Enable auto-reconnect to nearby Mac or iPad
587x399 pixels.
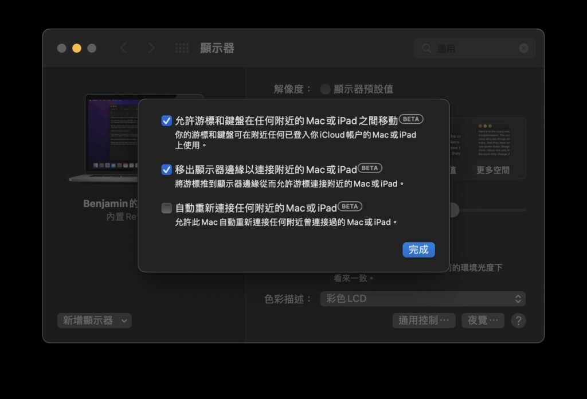point(167,208)
